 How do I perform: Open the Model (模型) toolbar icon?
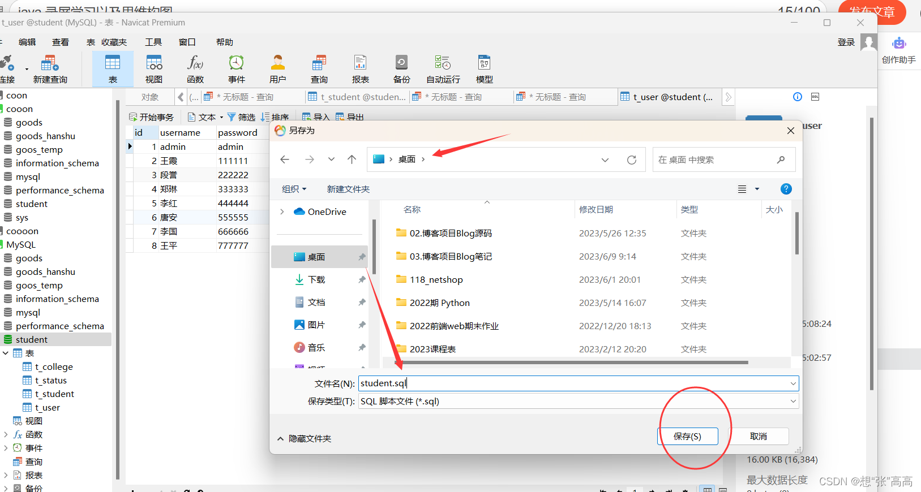tap(485, 70)
